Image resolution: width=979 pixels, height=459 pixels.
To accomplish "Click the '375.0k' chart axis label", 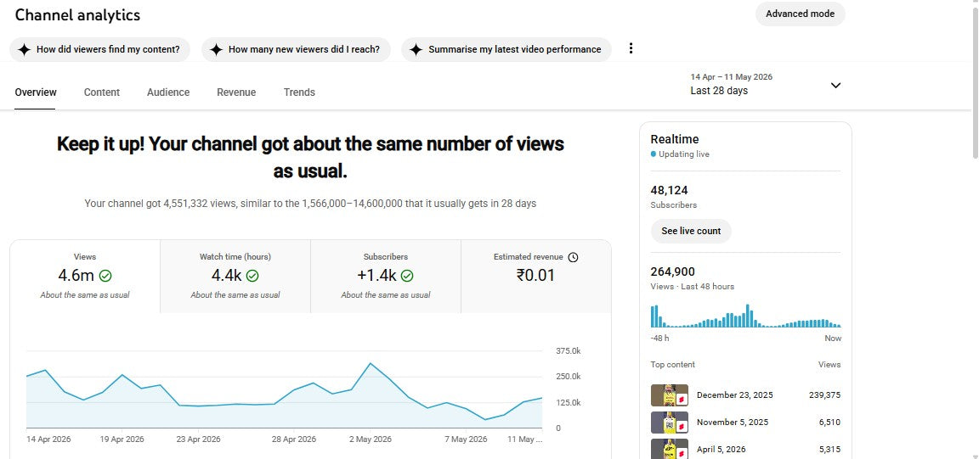I will 569,351.
